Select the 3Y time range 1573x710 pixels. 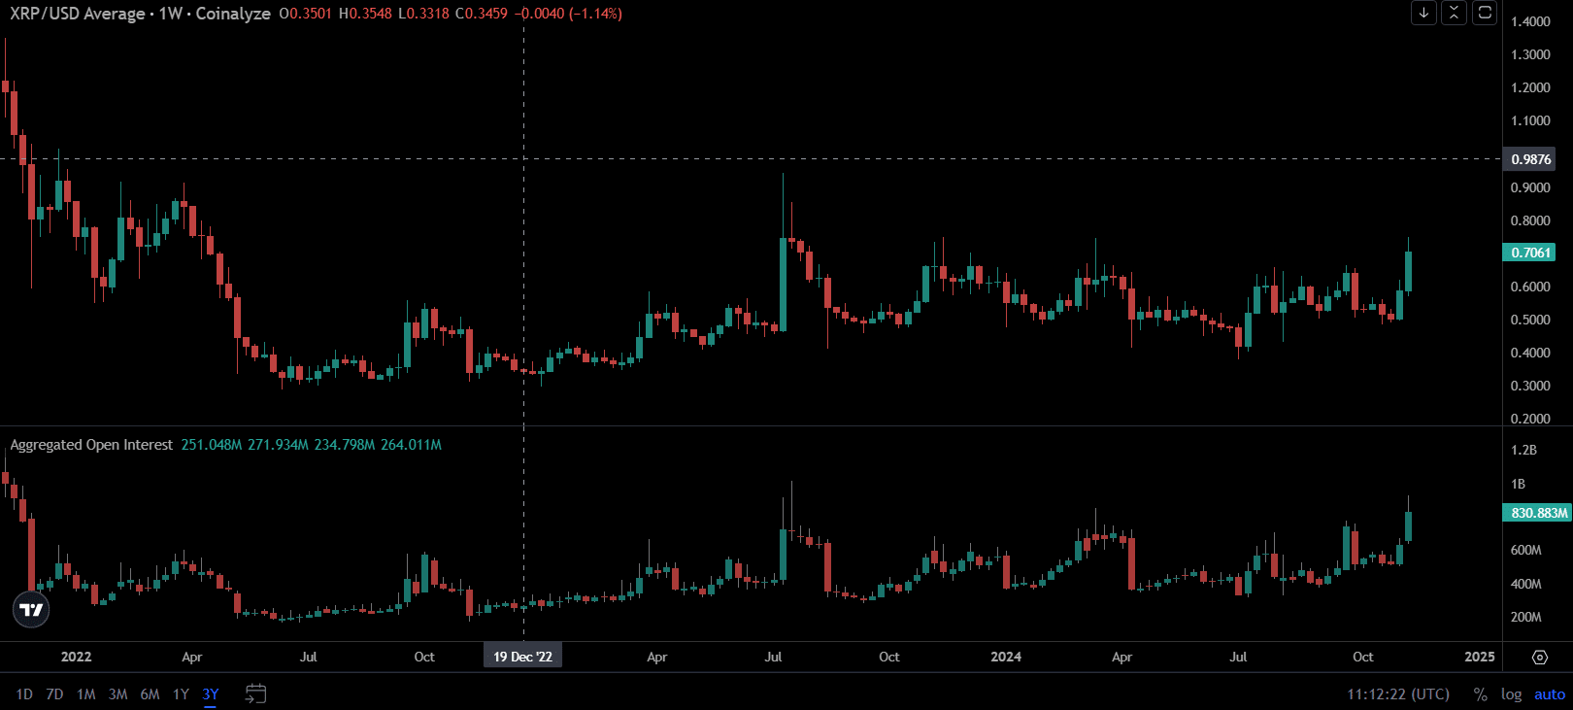coord(211,693)
